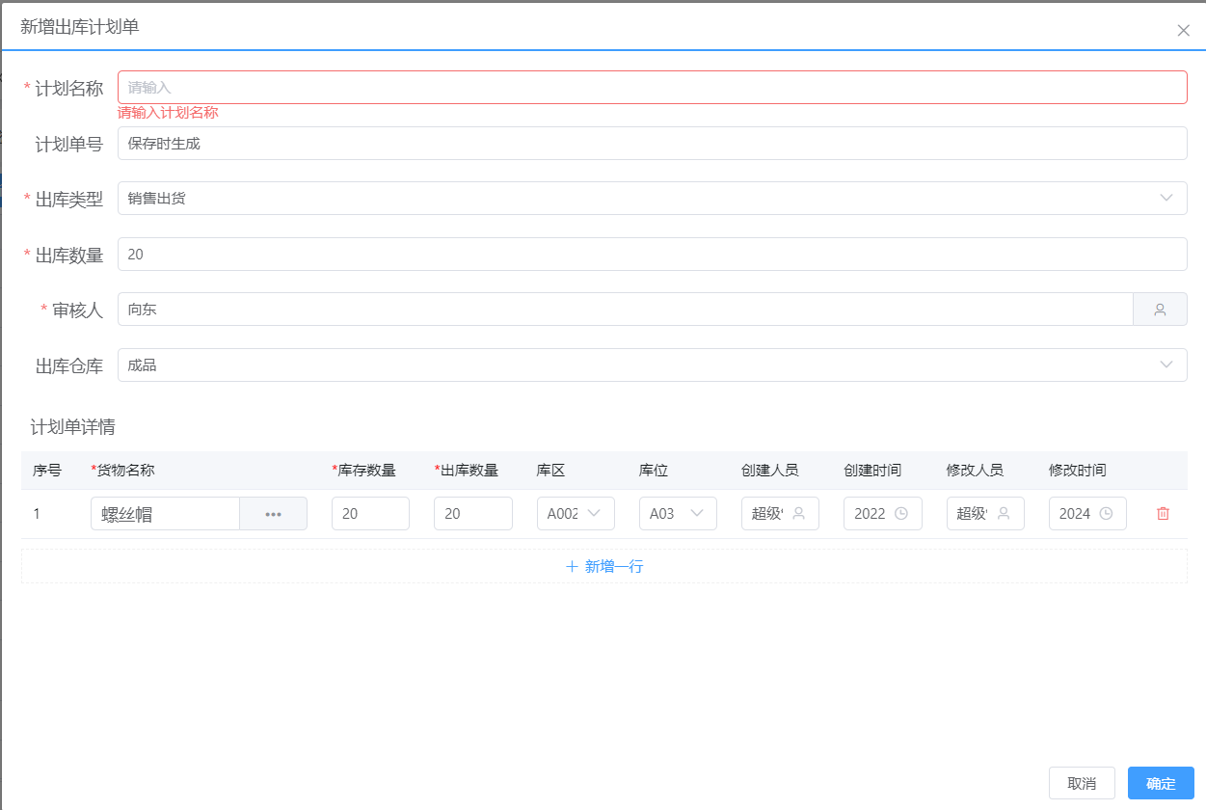Confirm with the 确定 button
The width and height of the screenshot is (1206, 810).
pyautogui.click(x=1161, y=783)
